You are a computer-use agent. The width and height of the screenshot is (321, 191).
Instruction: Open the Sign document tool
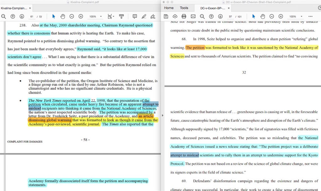point(153,16)
